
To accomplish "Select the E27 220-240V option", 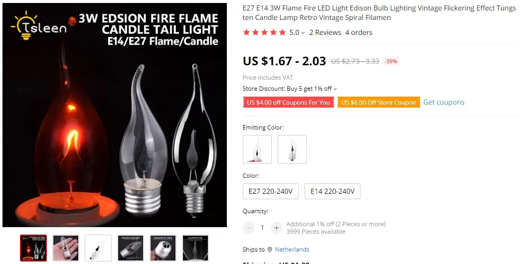I will 270,191.
